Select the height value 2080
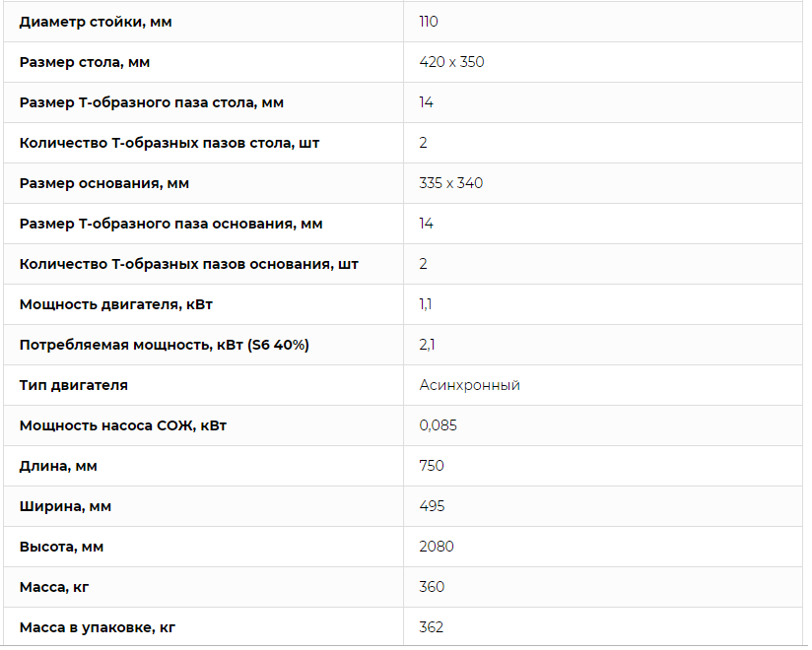Screen dimensions: 812x650 click(x=436, y=547)
